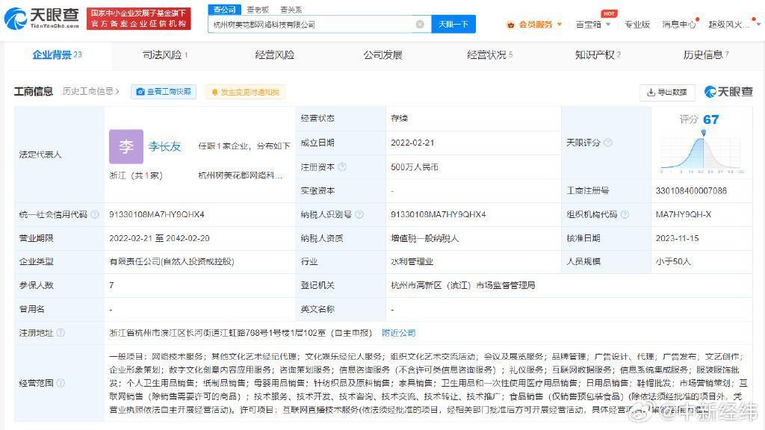Switch to the 查老板 search tab

pos(258,9)
